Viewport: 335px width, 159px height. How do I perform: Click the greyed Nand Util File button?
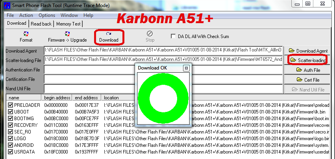[307, 90]
